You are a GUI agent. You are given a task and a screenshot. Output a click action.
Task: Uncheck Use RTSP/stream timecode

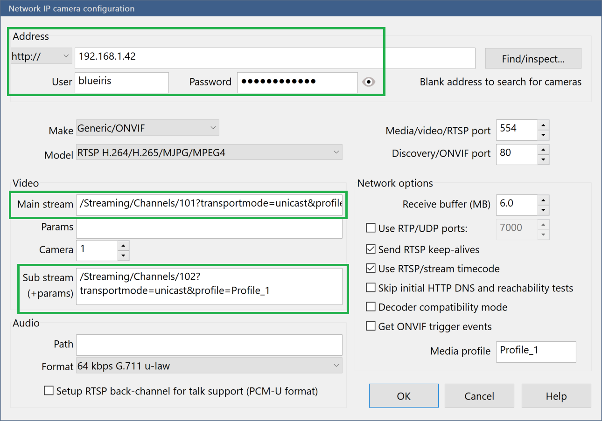pos(371,269)
